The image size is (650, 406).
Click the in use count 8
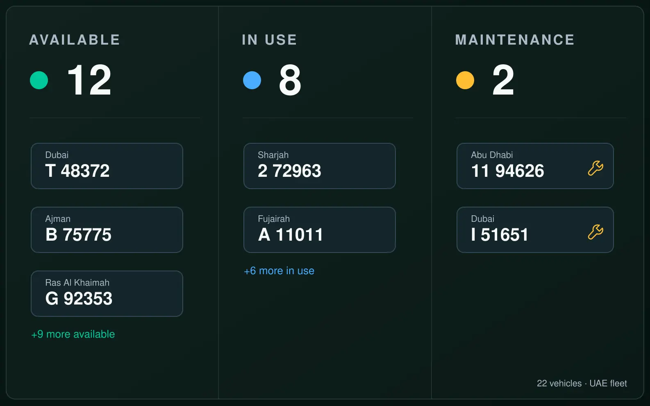(x=290, y=80)
